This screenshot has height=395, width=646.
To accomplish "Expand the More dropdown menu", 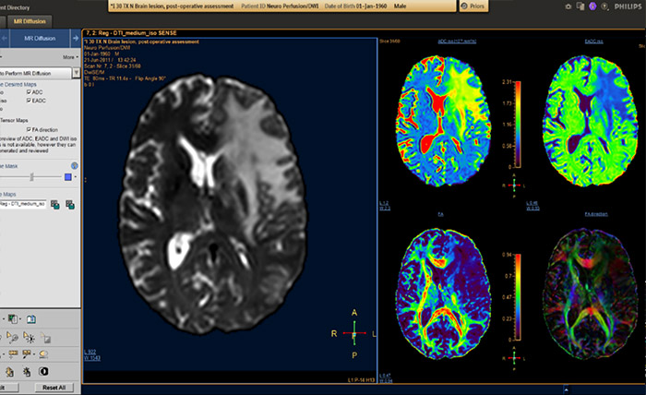I will point(68,56).
